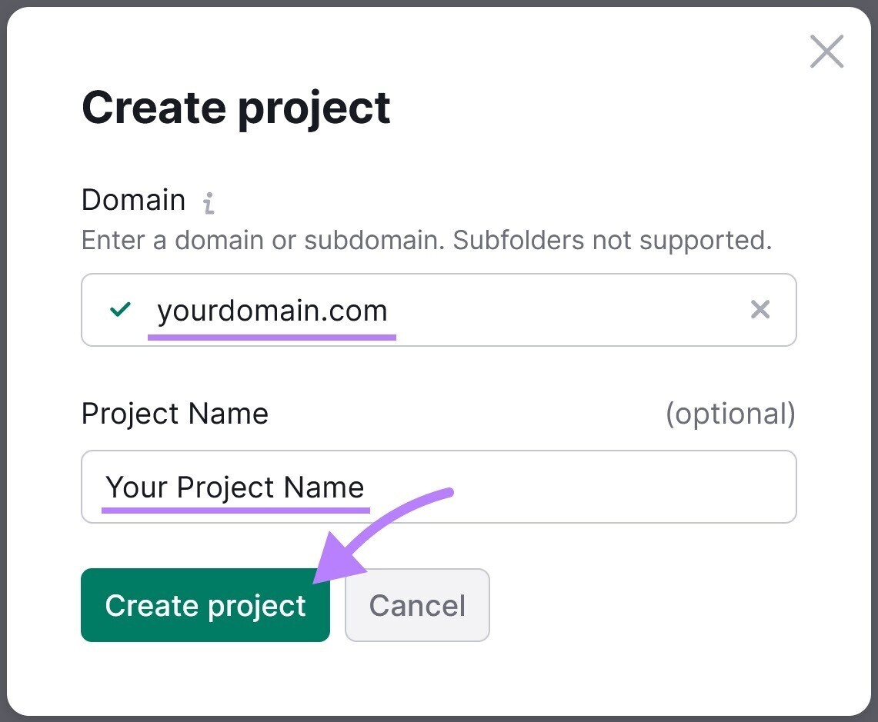Click the green checkmark validation icon

[x=119, y=310]
